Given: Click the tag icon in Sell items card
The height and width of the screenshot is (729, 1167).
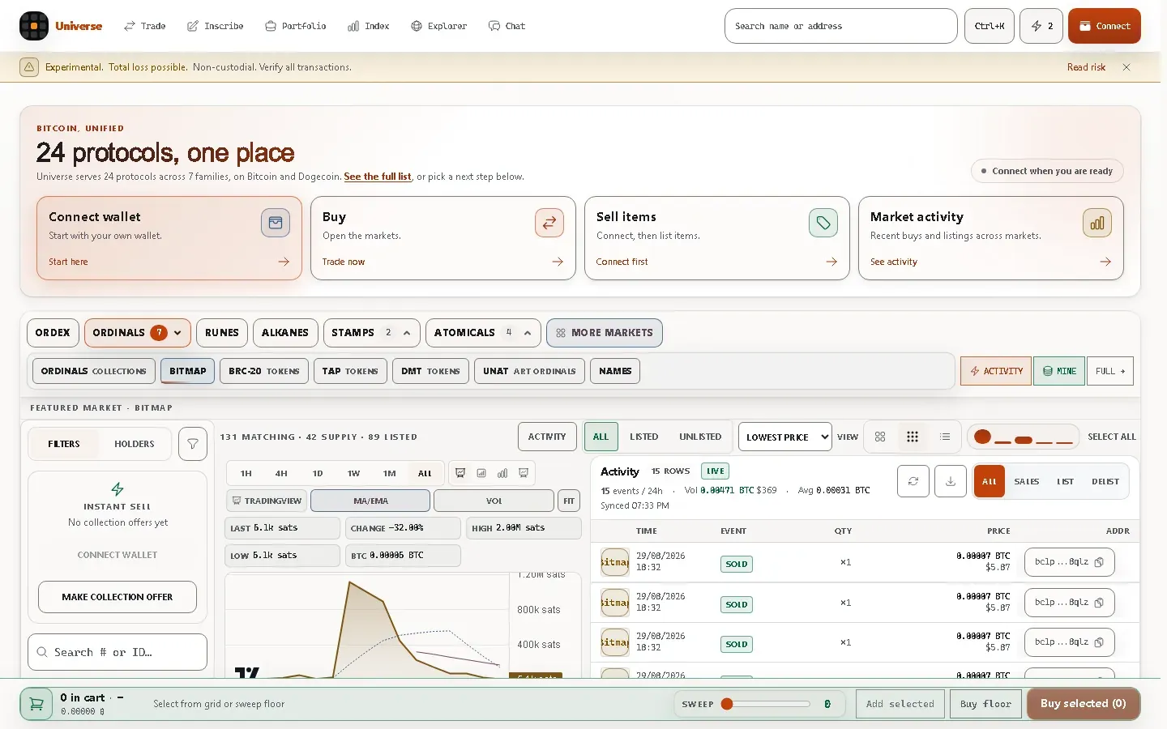Looking at the screenshot, I should point(823,223).
